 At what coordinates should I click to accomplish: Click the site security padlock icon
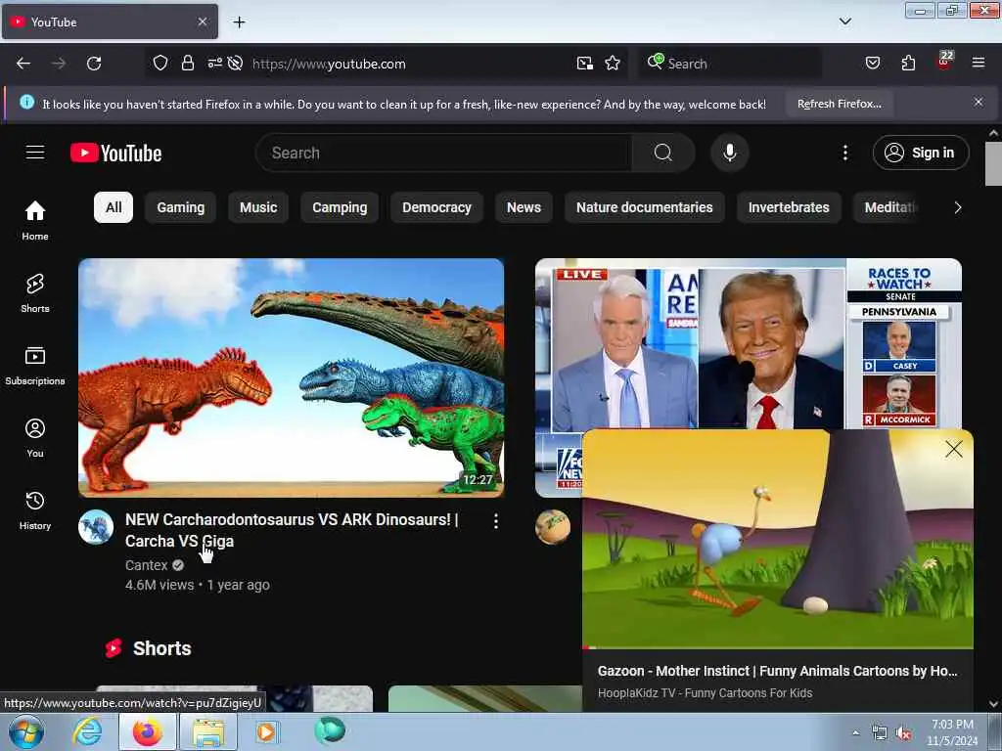[187, 64]
